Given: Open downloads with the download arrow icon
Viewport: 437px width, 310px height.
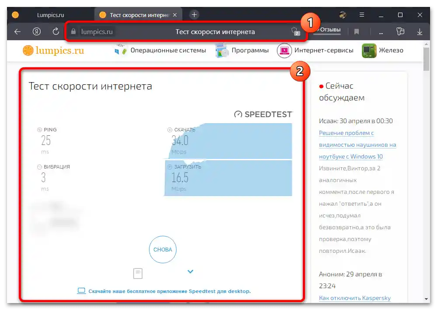Looking at the screenshot, I should (420, 32).
